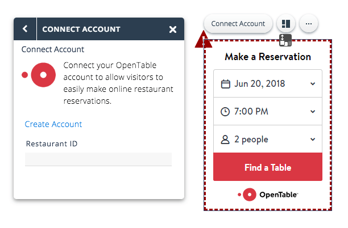The image size is (348, 228).
Task: Click the calendar icon in the date row
Action: click(x=225, y=84)
